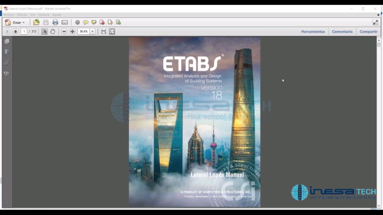Print the document with printer icon
This screenshot has height=215, width=383.
coord(55,23)
